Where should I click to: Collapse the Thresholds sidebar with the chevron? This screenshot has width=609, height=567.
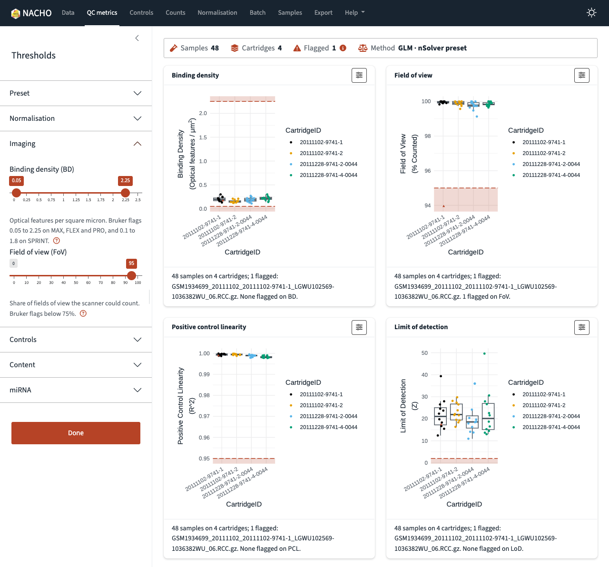(x=137, y=38)
